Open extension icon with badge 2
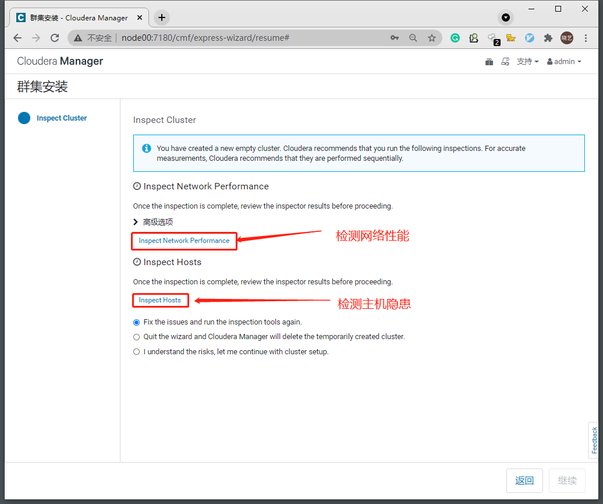Image resolution: width=603 pixels, height=504 pixels. (x=494, y=39)
